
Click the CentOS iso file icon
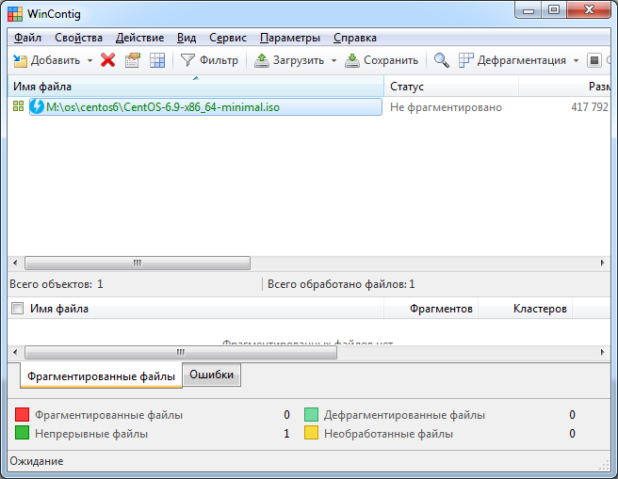[38, 107]
